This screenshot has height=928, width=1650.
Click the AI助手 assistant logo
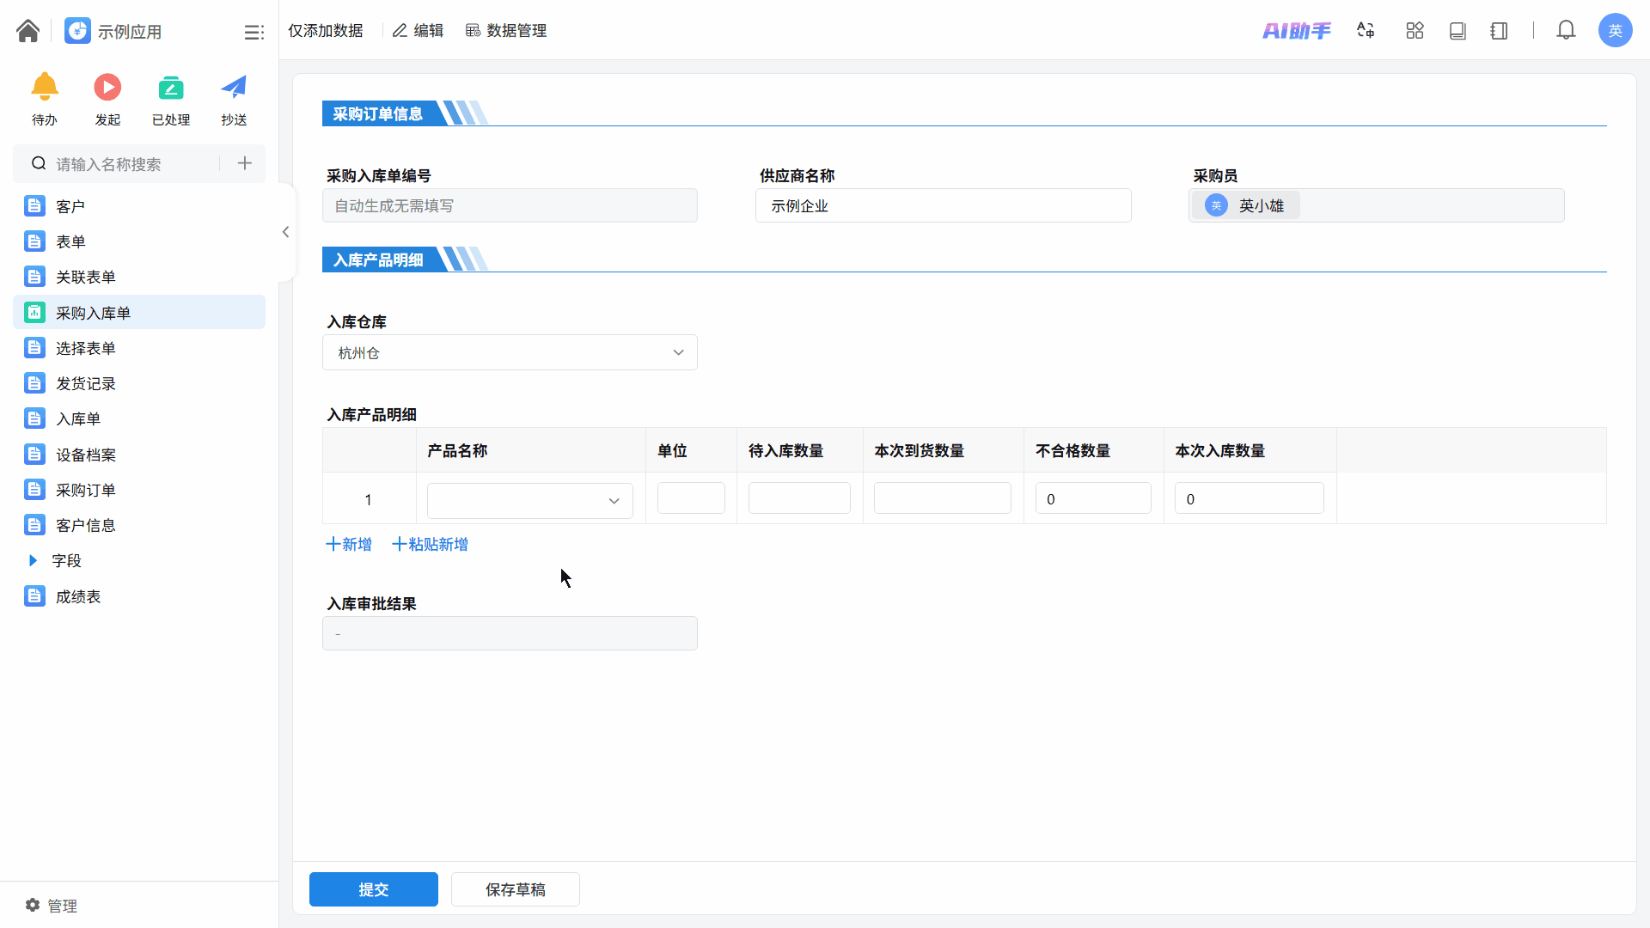[1296, 31]
